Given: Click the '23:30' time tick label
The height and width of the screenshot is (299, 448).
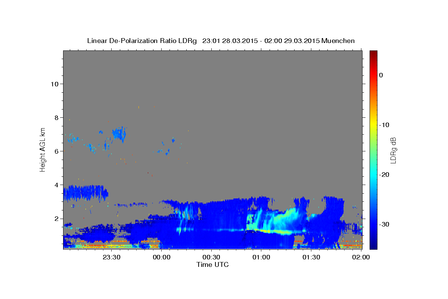Looking at the screenshot, I should coord(112,257).
